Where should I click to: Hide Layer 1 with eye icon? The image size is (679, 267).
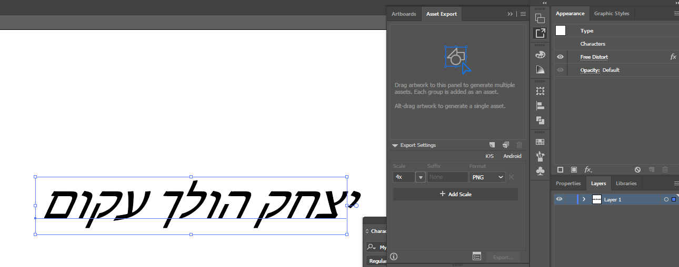(560, 199)
